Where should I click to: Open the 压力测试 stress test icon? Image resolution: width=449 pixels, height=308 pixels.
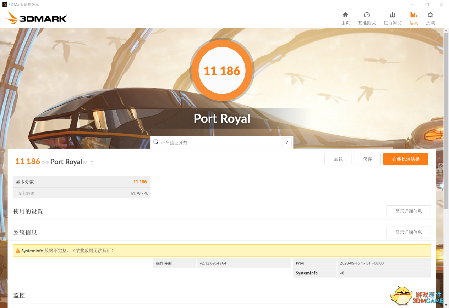click(x=392, y=15)
